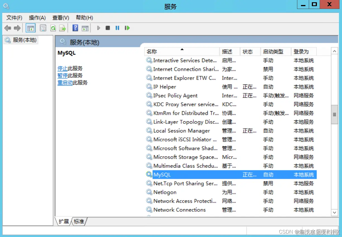Switch to the 标准 tab
Image resolution: width=342 pixels, height=237 pixels.
(79, 222)
